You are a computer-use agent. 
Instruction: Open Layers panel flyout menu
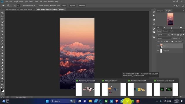point(184,31)
